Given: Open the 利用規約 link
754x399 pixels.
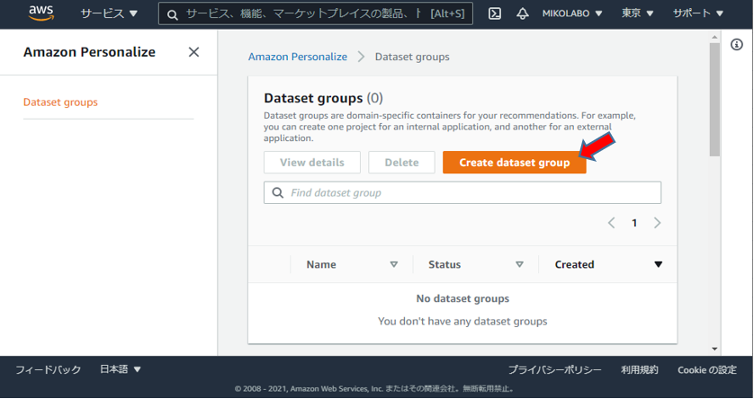Looking at the screenshot, I should point(640,369).
